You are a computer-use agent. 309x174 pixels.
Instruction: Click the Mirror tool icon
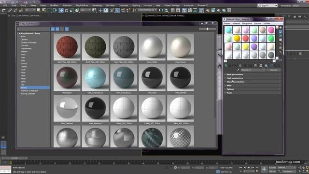coord(161,10)
